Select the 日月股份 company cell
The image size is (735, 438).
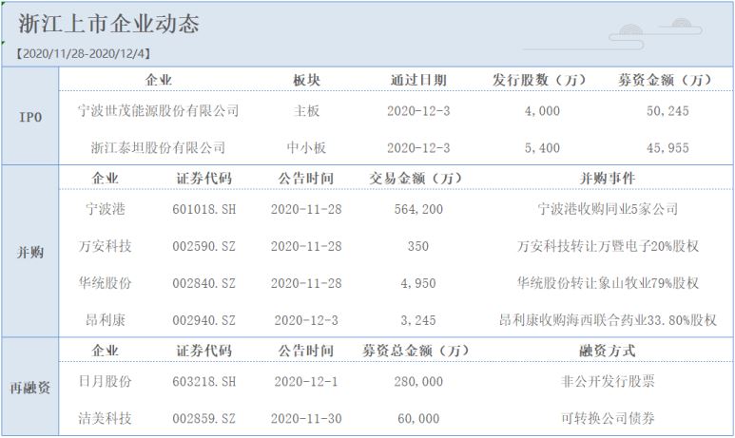[106, 381]
